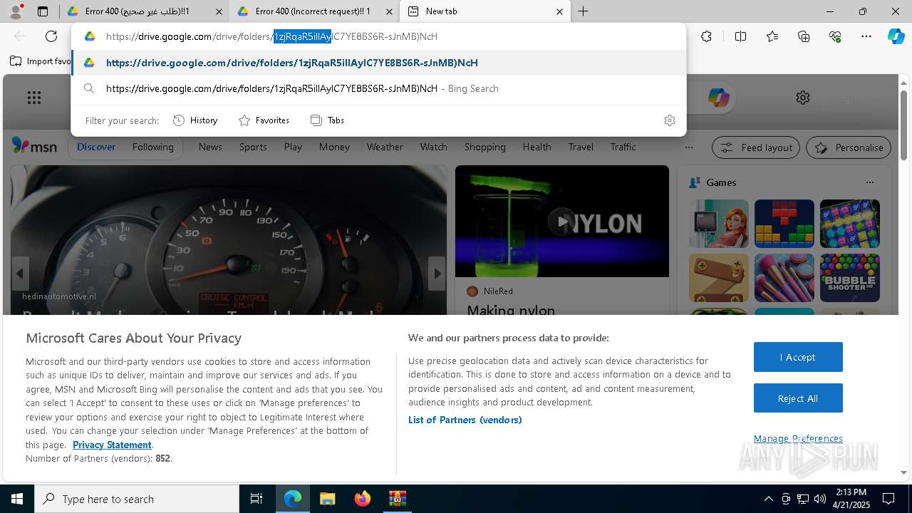Open Collections icon in toolbar
This screenshot has height=513, width=912.
804,36
